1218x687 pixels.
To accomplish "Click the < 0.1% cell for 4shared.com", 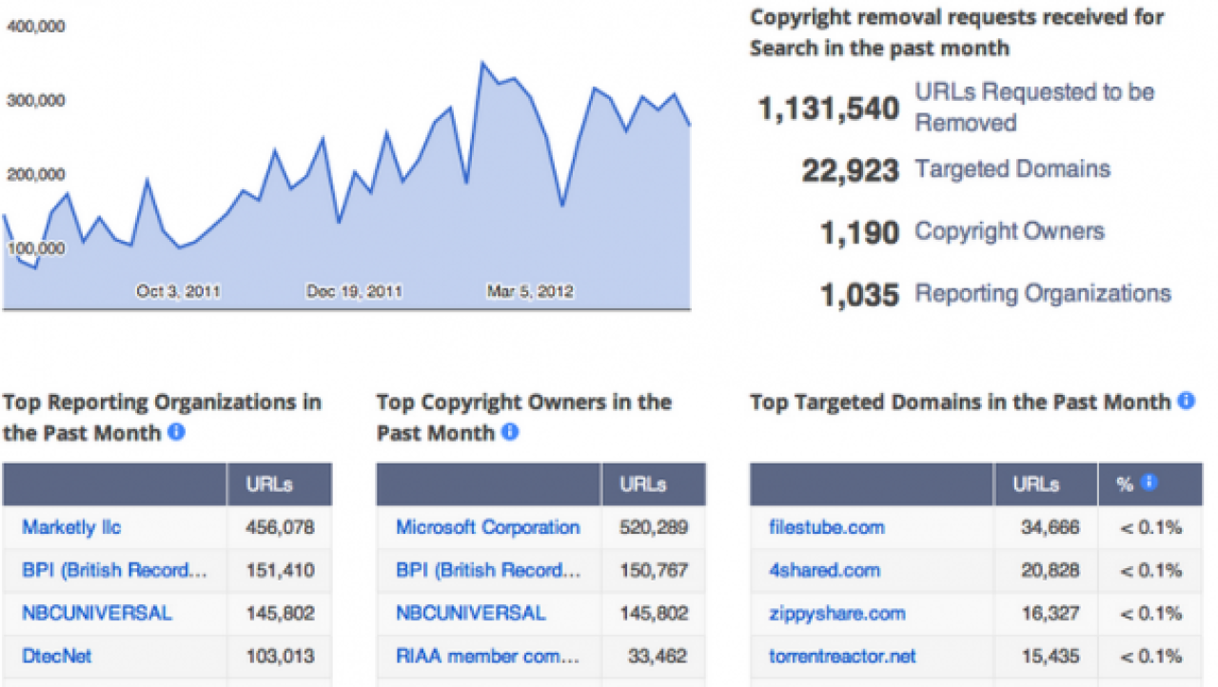I will pos(1150,571).
